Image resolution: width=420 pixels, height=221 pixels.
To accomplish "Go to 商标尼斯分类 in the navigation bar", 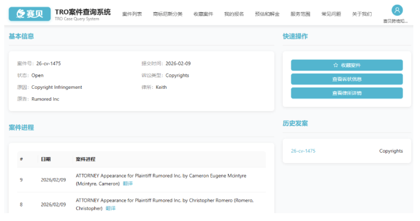I will coord(167,14).
